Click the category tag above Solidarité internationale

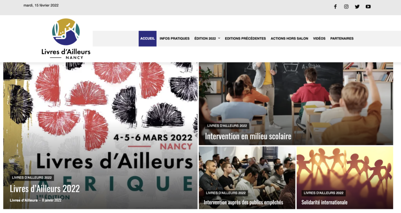[x=323, y=193]
